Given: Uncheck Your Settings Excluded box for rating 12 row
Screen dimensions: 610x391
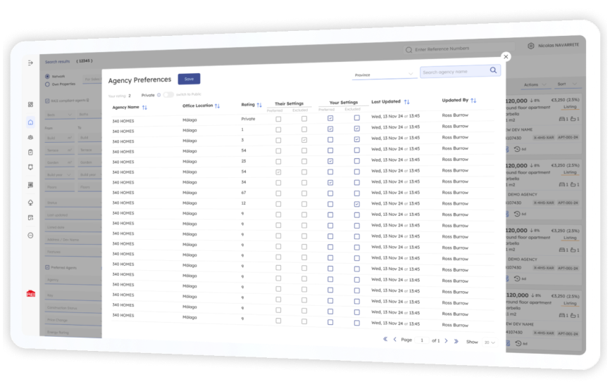Looking at the screenshot, I should [356, 204].
